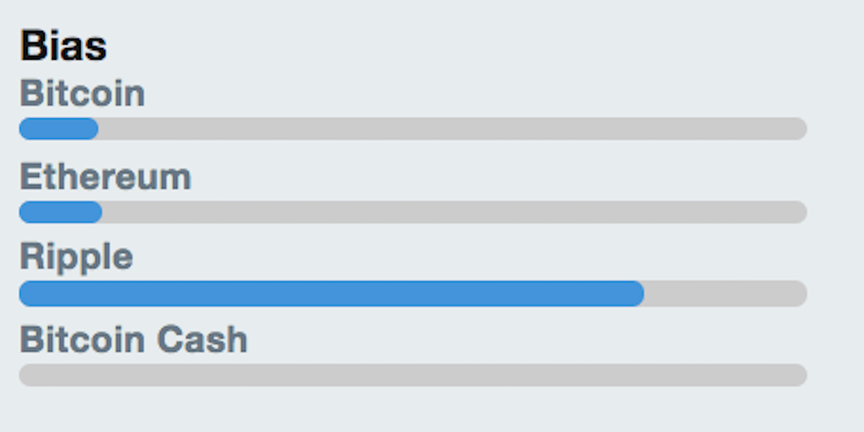Set Bitcoin Cash bias to maximum at bar's end
864x432 pixels.
pos(802,375)
